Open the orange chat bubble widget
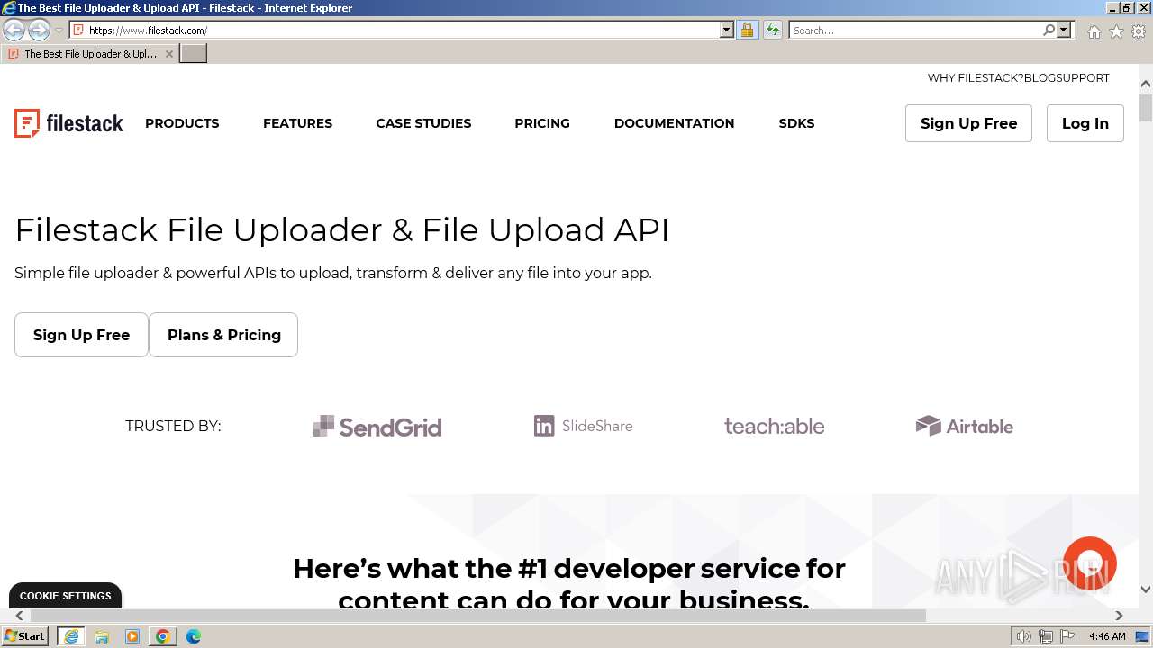 coord(1090,563)
